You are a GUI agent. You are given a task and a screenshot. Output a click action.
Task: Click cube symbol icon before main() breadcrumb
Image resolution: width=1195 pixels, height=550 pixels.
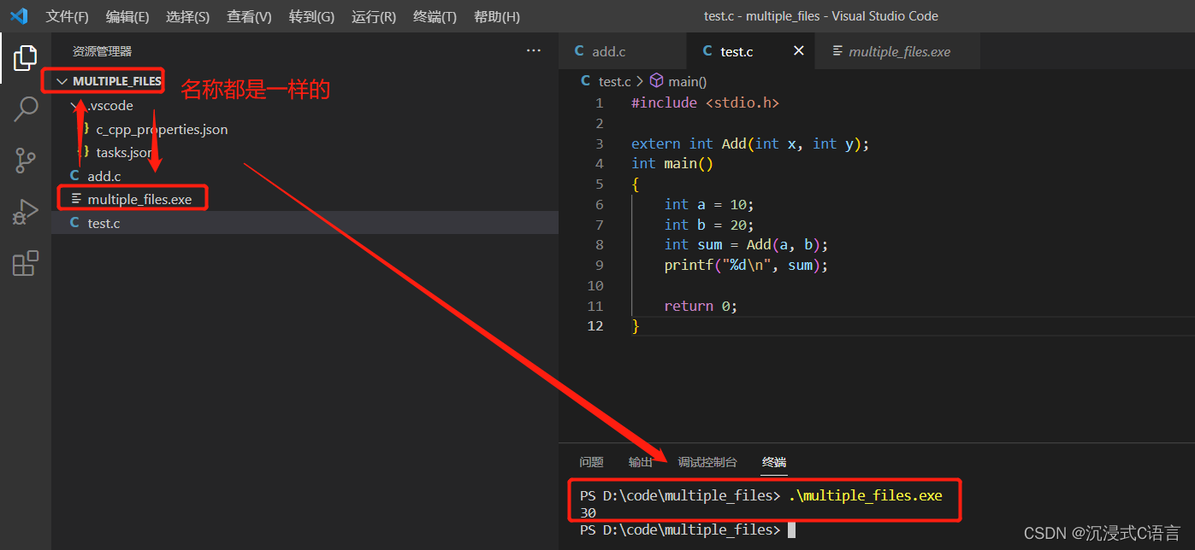[656, 81]
